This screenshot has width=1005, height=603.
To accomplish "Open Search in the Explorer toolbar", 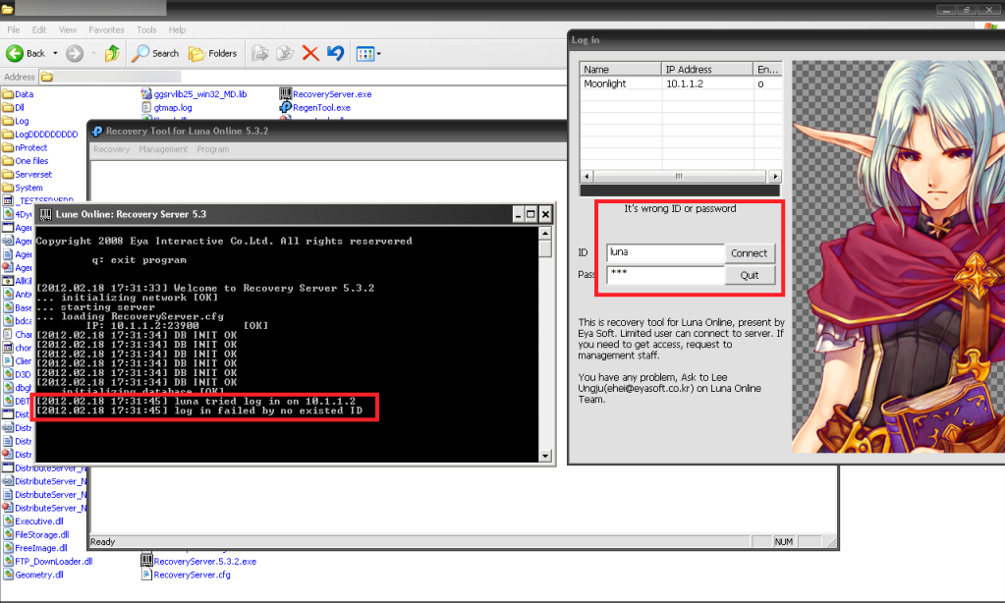I will (156, 53).
